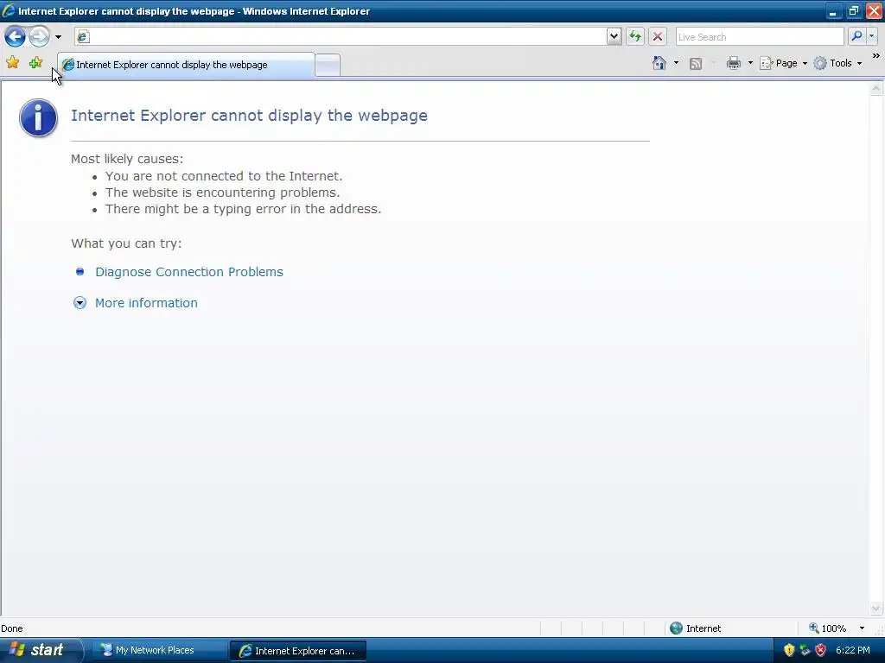Image resolution: width=885 pixels, height=663 pixels.
Task: Click the Live Search input box
Action: click(x=760, y=36)
